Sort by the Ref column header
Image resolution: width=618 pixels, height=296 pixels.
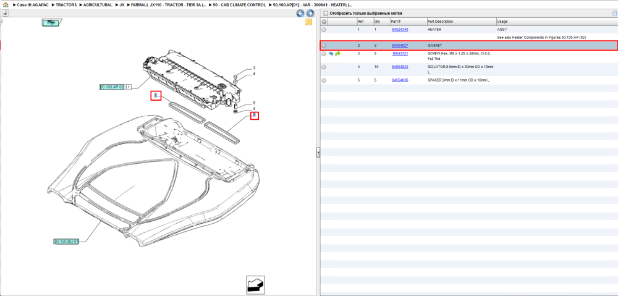click(360, 21)
